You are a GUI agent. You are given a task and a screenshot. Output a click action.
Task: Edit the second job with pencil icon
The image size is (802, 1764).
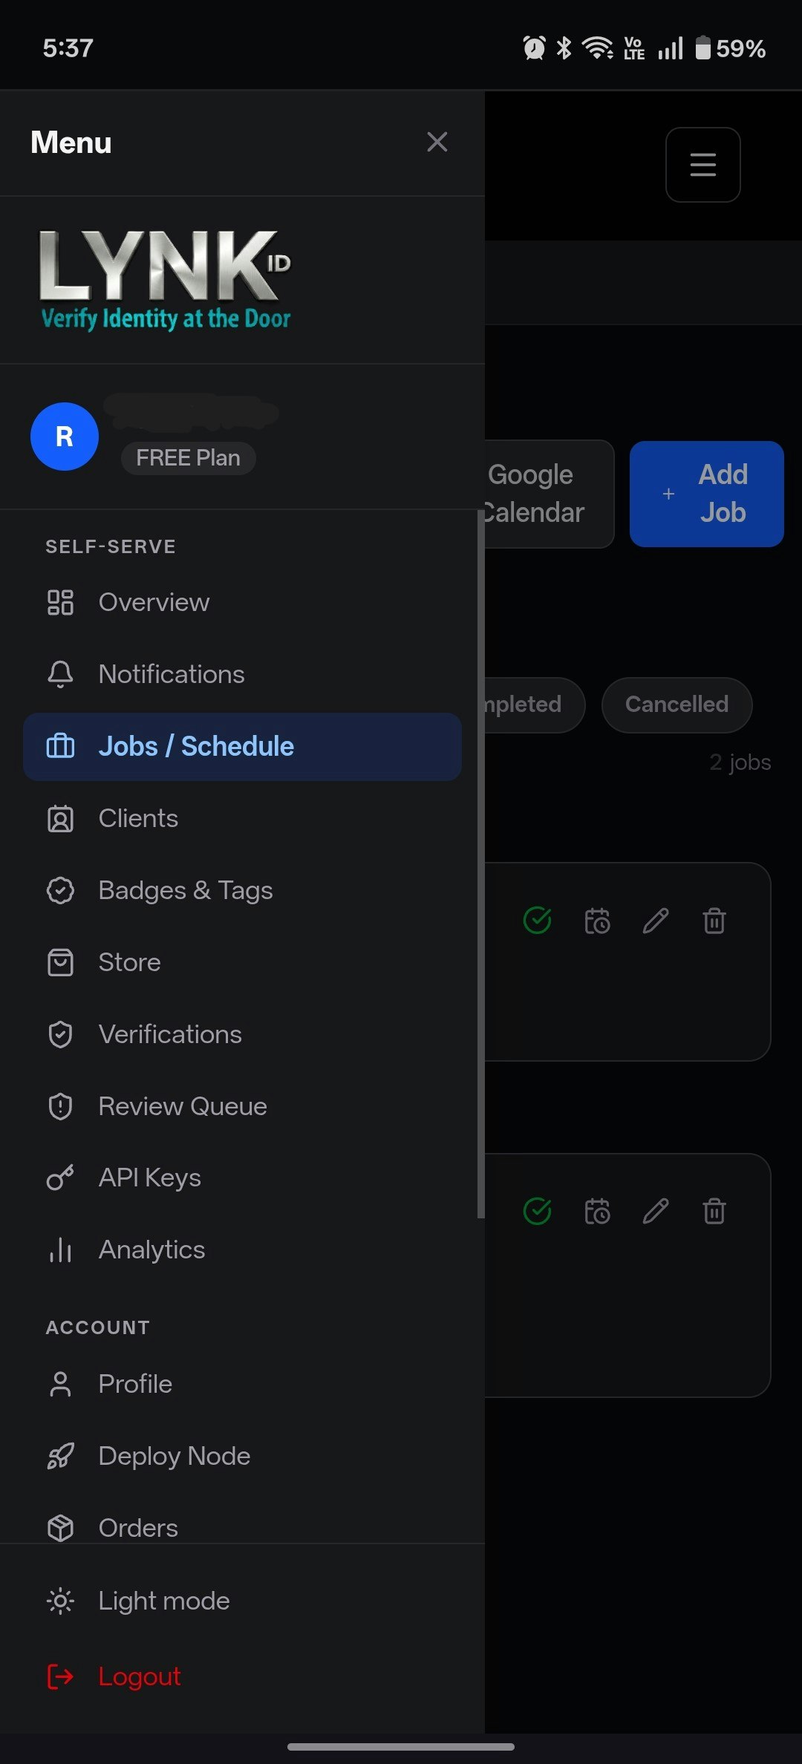[656, 1212]
